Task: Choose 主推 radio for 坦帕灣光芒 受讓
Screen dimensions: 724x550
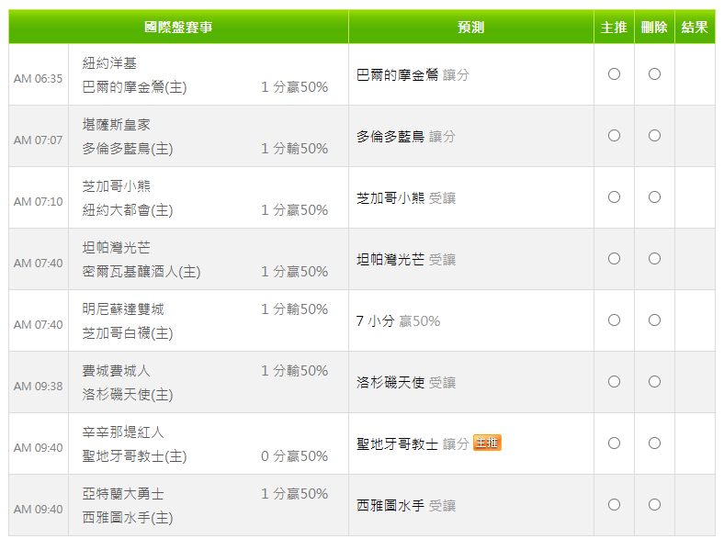Action: [614, 258]
